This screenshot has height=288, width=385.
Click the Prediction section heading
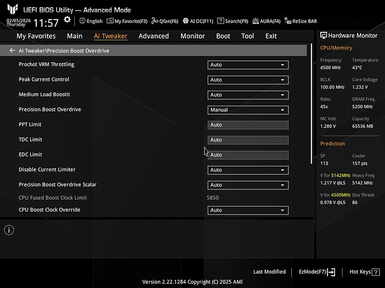[x=333, y=144]
